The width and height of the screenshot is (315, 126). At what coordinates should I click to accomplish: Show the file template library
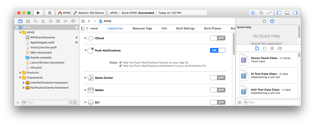click(x=257, y=48)
